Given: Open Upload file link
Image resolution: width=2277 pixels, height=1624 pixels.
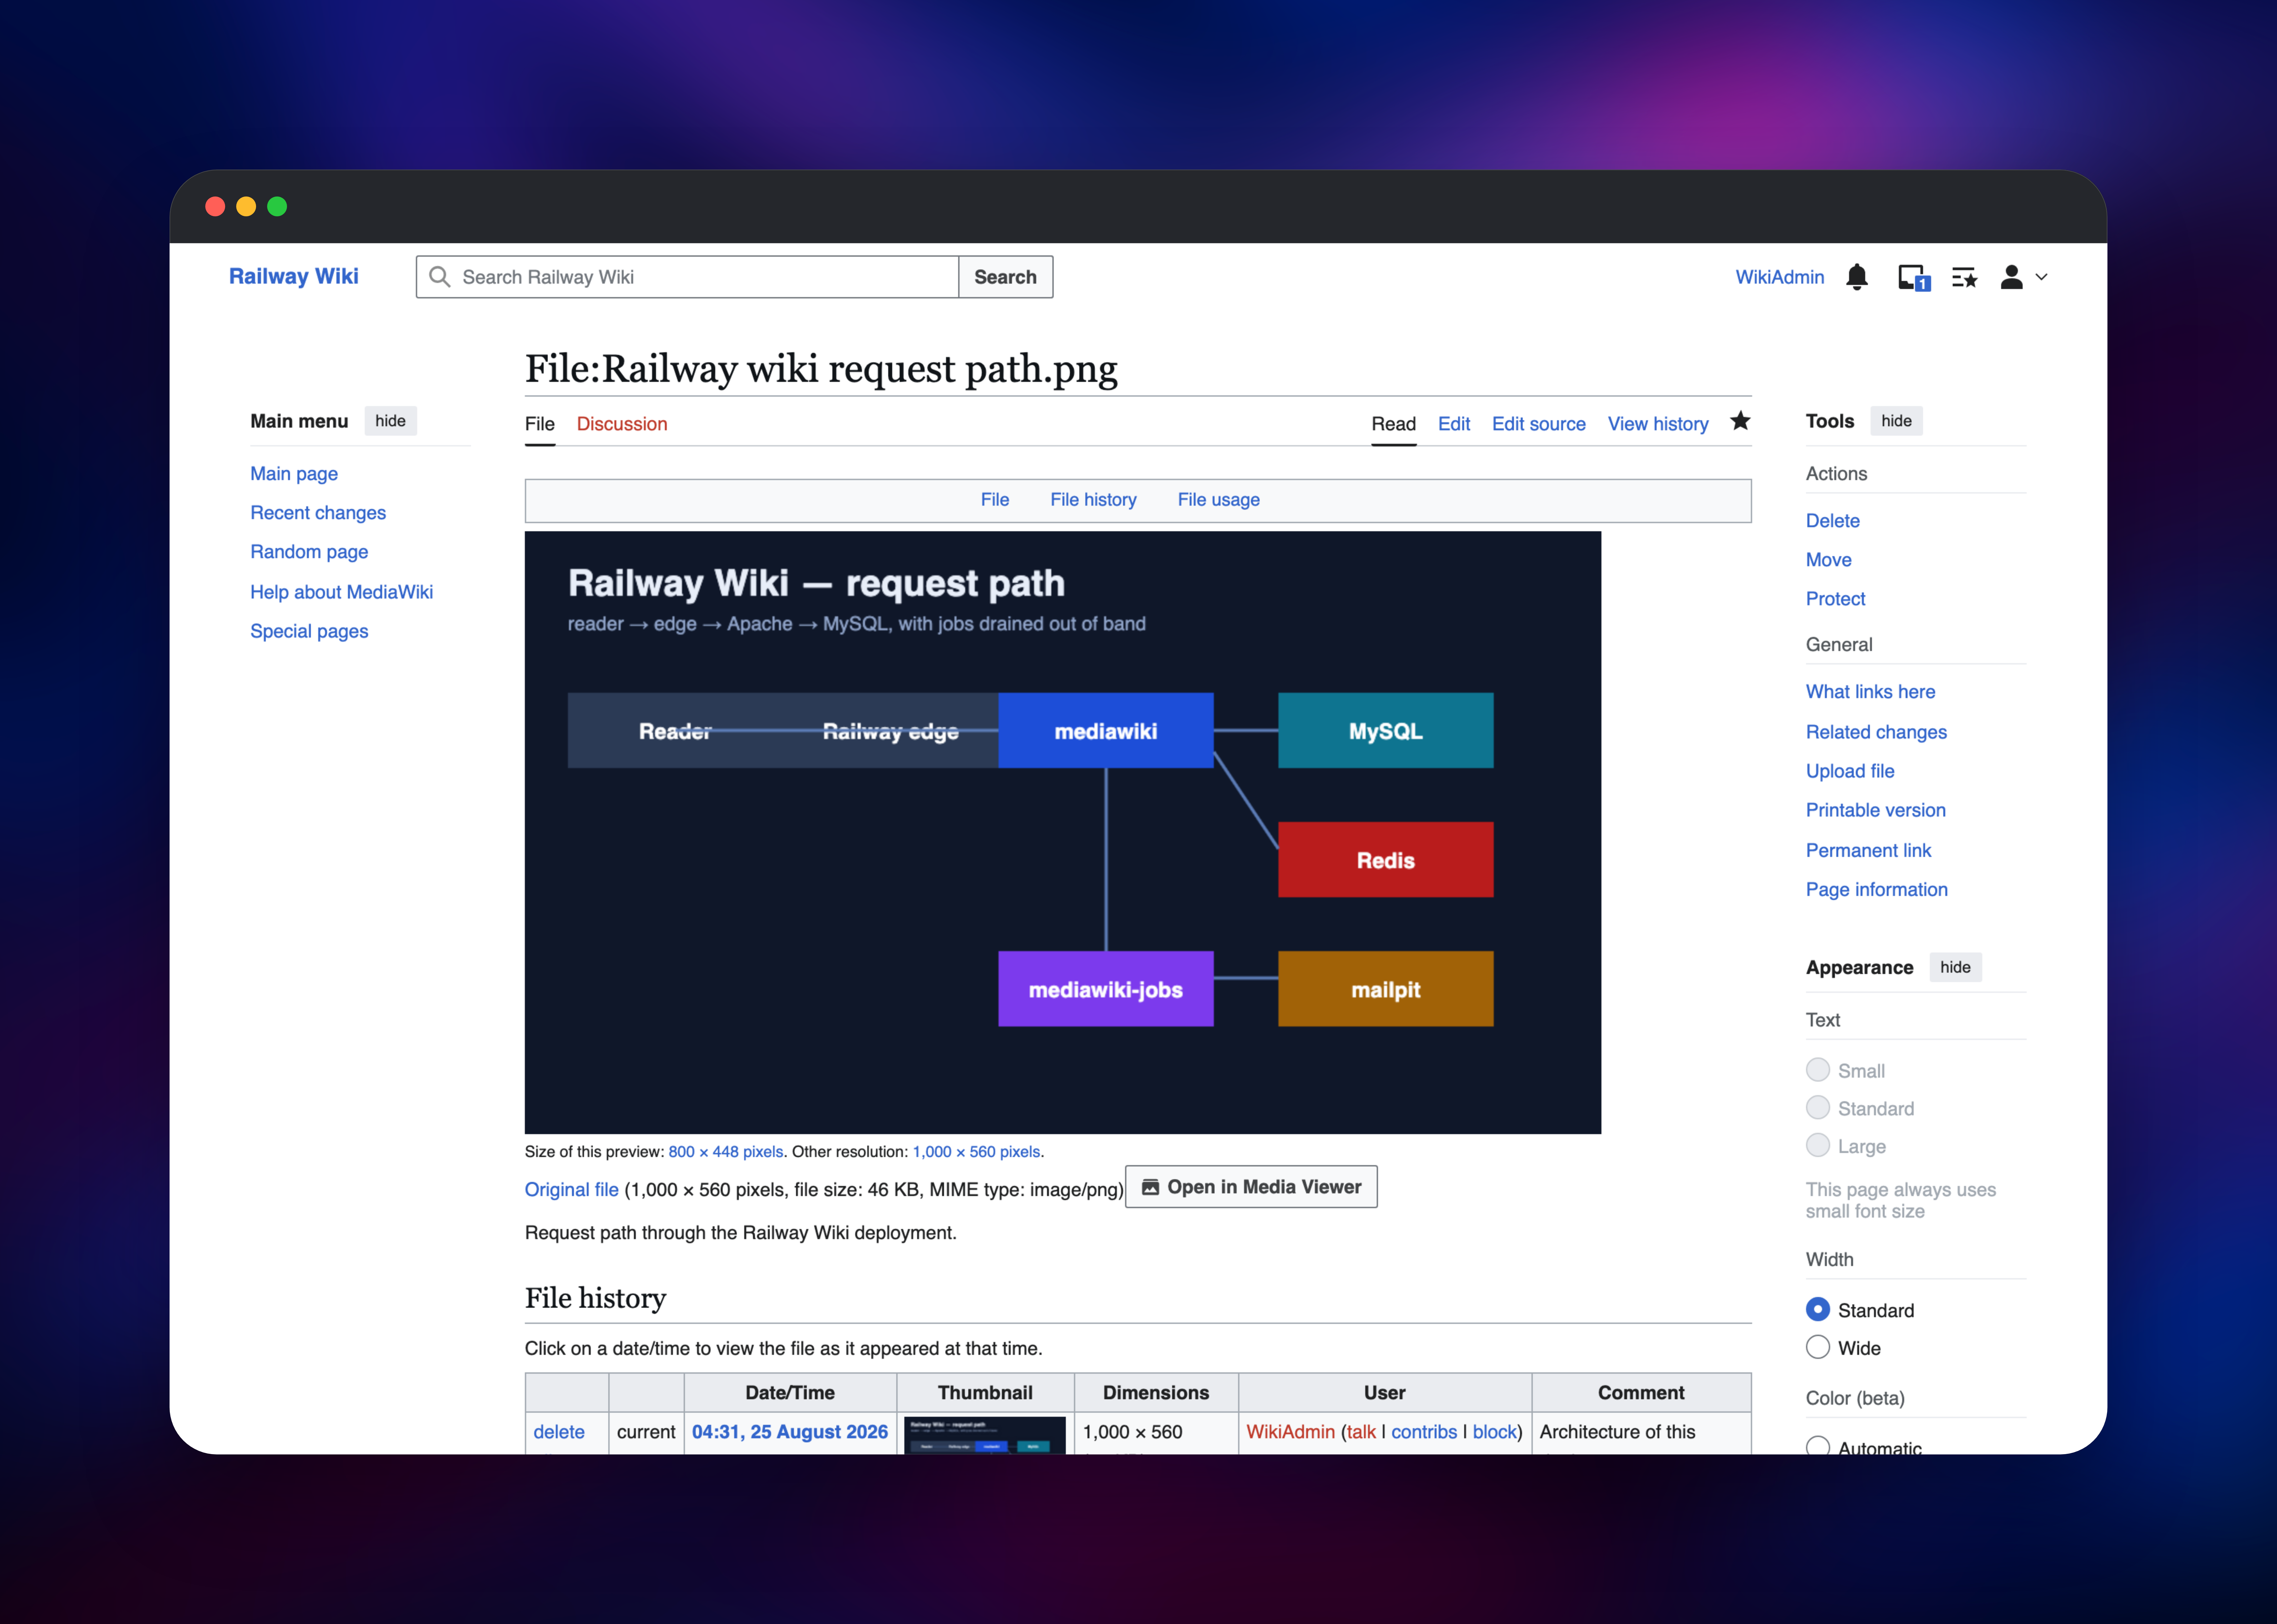Looking at the screenshot, I should (x=1850, y=771).
